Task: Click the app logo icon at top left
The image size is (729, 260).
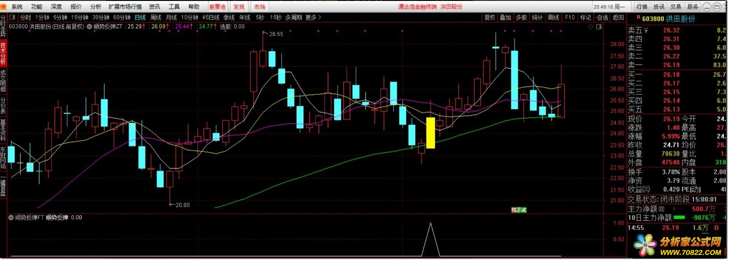Action: point(4,6)
